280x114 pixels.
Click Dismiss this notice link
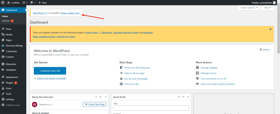(66, 37)
